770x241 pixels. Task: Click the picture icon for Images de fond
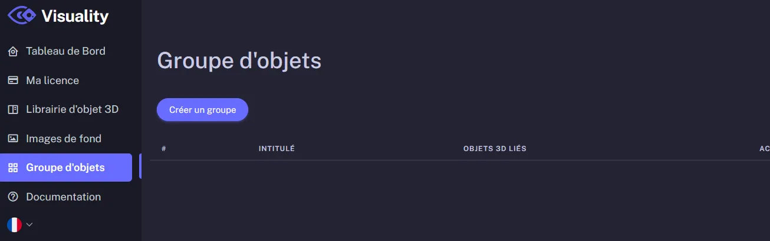pyautogui.click(x=13, y=139)
